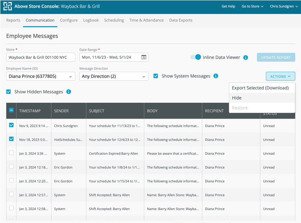The height and width of the screenshot is (223, 301).
Task: Check the Jan 3, 2024 12:57 row checkbox
Action: [11, 194]
